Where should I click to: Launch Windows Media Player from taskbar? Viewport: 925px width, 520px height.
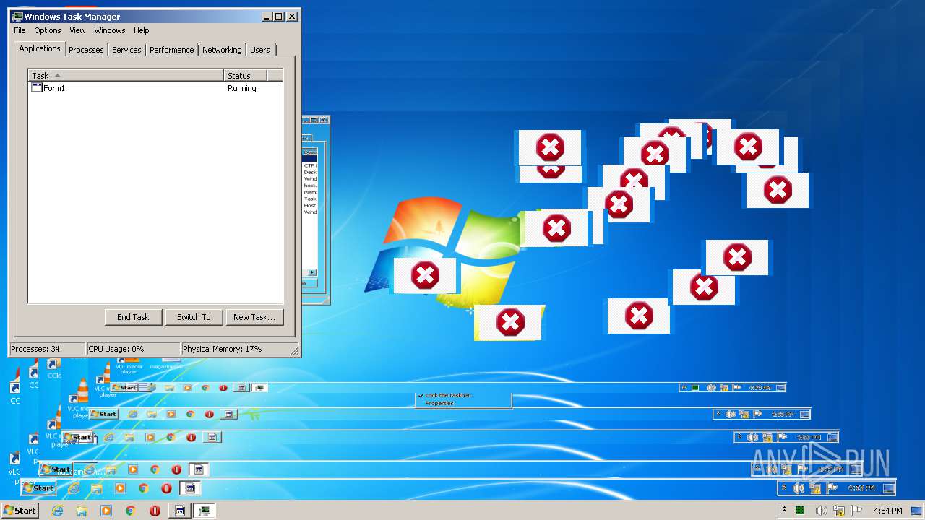[x=106, y=511]
